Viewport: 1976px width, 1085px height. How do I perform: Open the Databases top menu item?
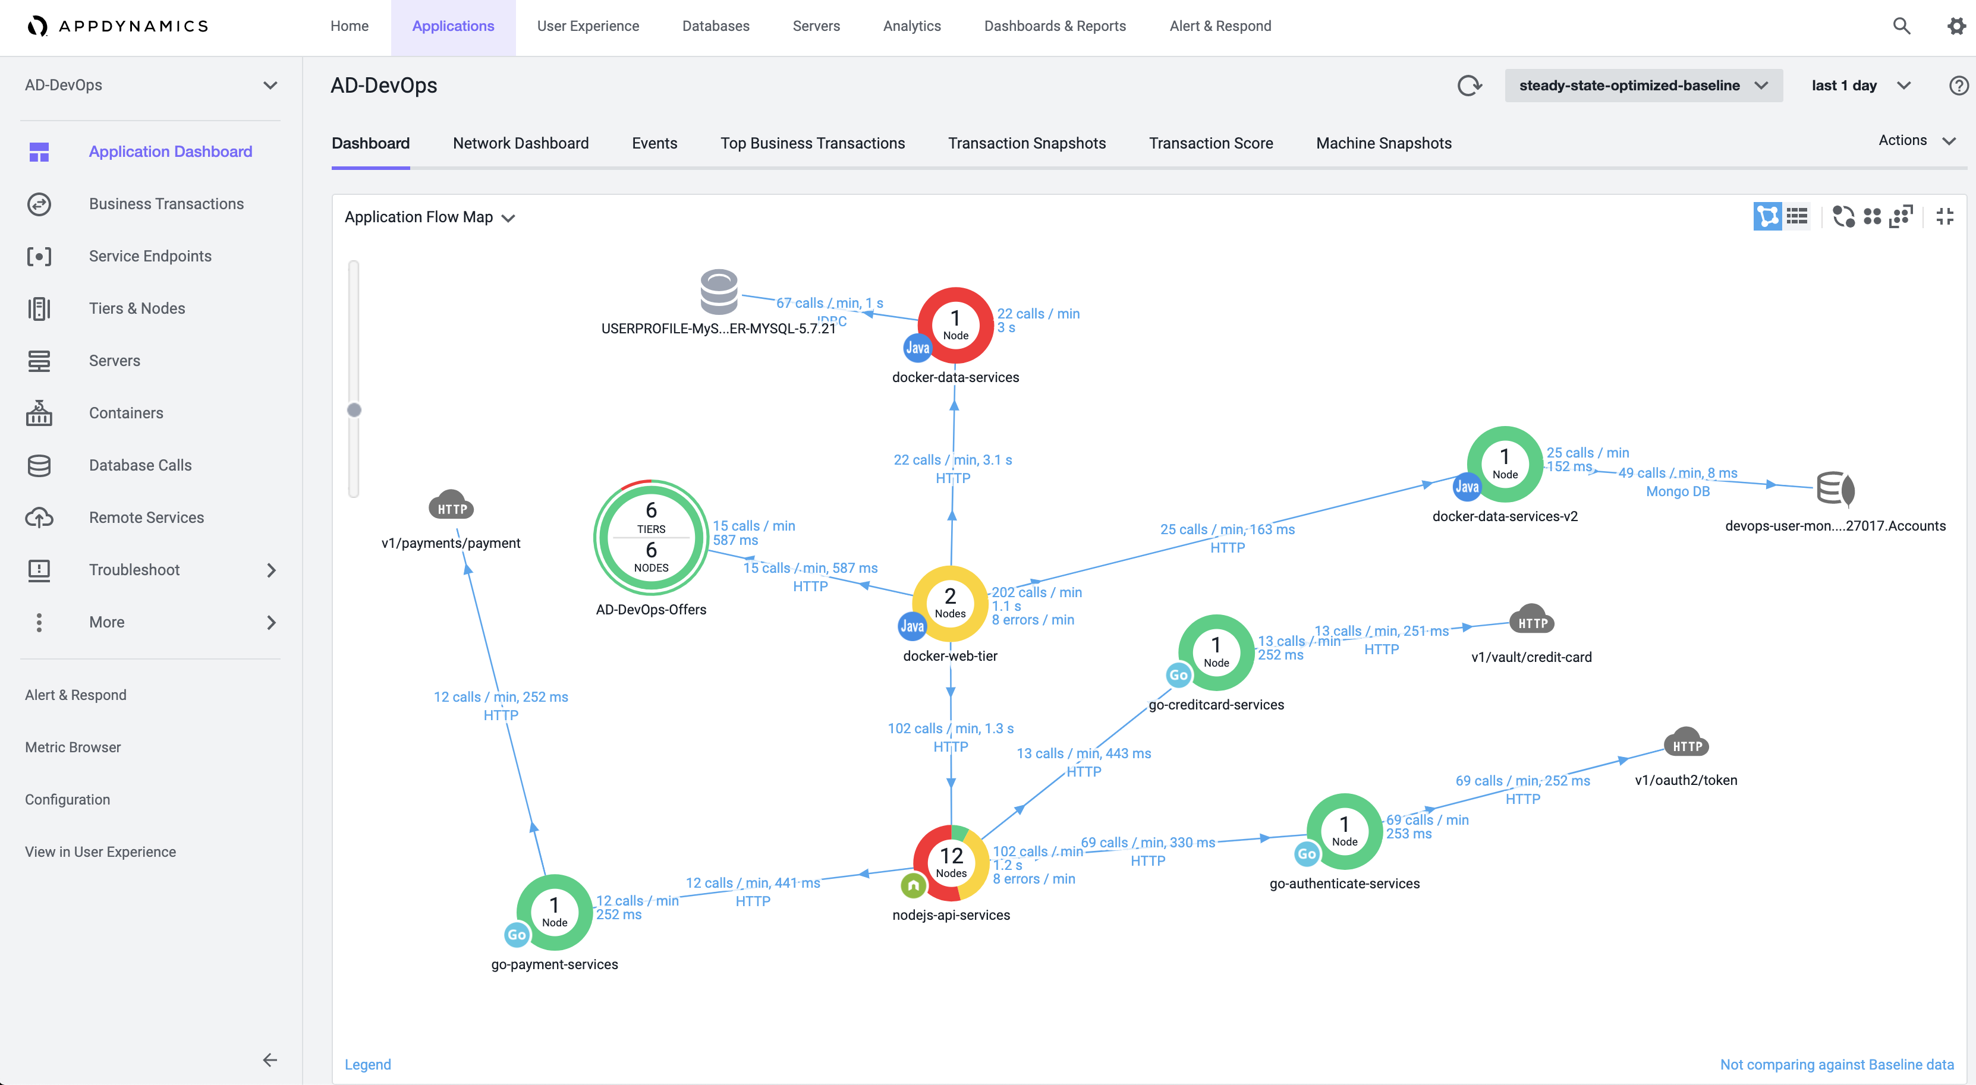tap(715, 26)
